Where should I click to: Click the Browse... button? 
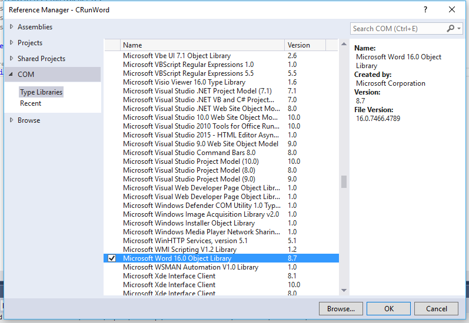[341, 309]
